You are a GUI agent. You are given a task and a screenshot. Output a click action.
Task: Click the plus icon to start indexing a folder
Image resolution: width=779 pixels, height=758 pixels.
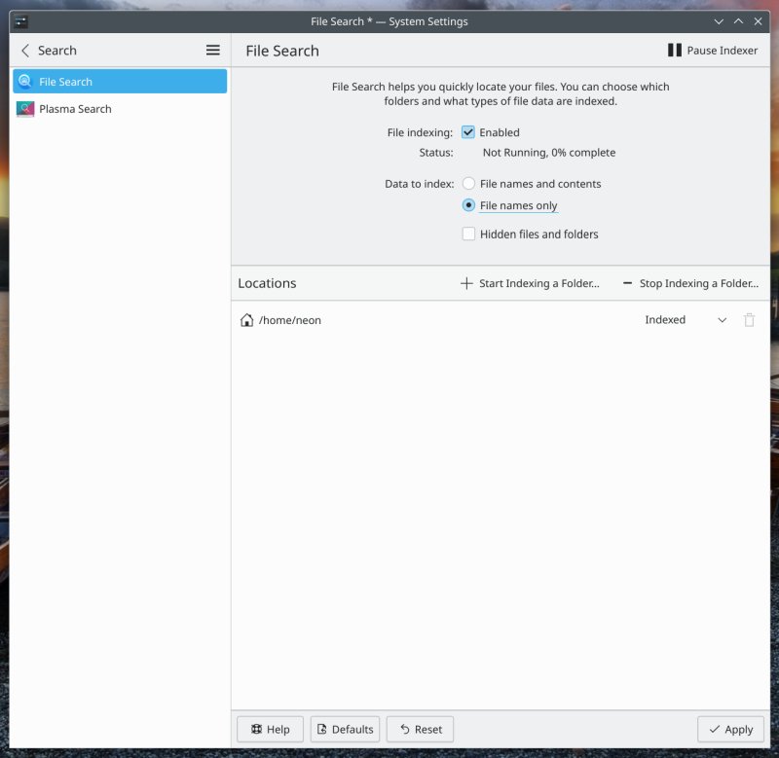coord(466,283)
